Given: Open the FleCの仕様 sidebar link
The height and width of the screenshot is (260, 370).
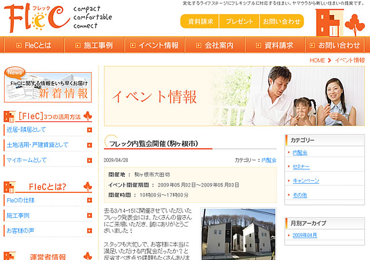Looking at the screenshot, I should pos(21,200).
